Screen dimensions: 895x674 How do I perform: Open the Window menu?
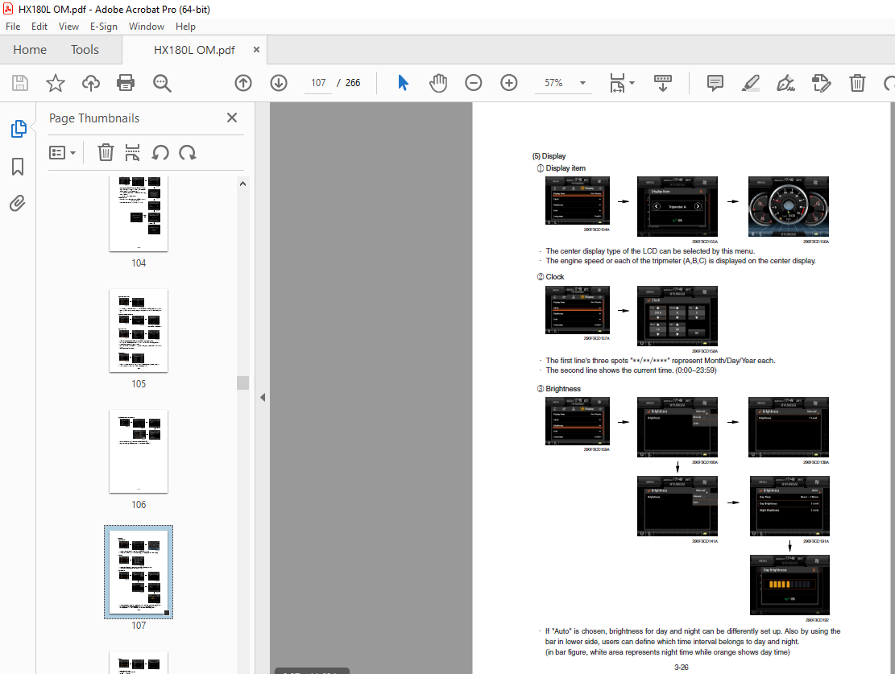[146, 27]
